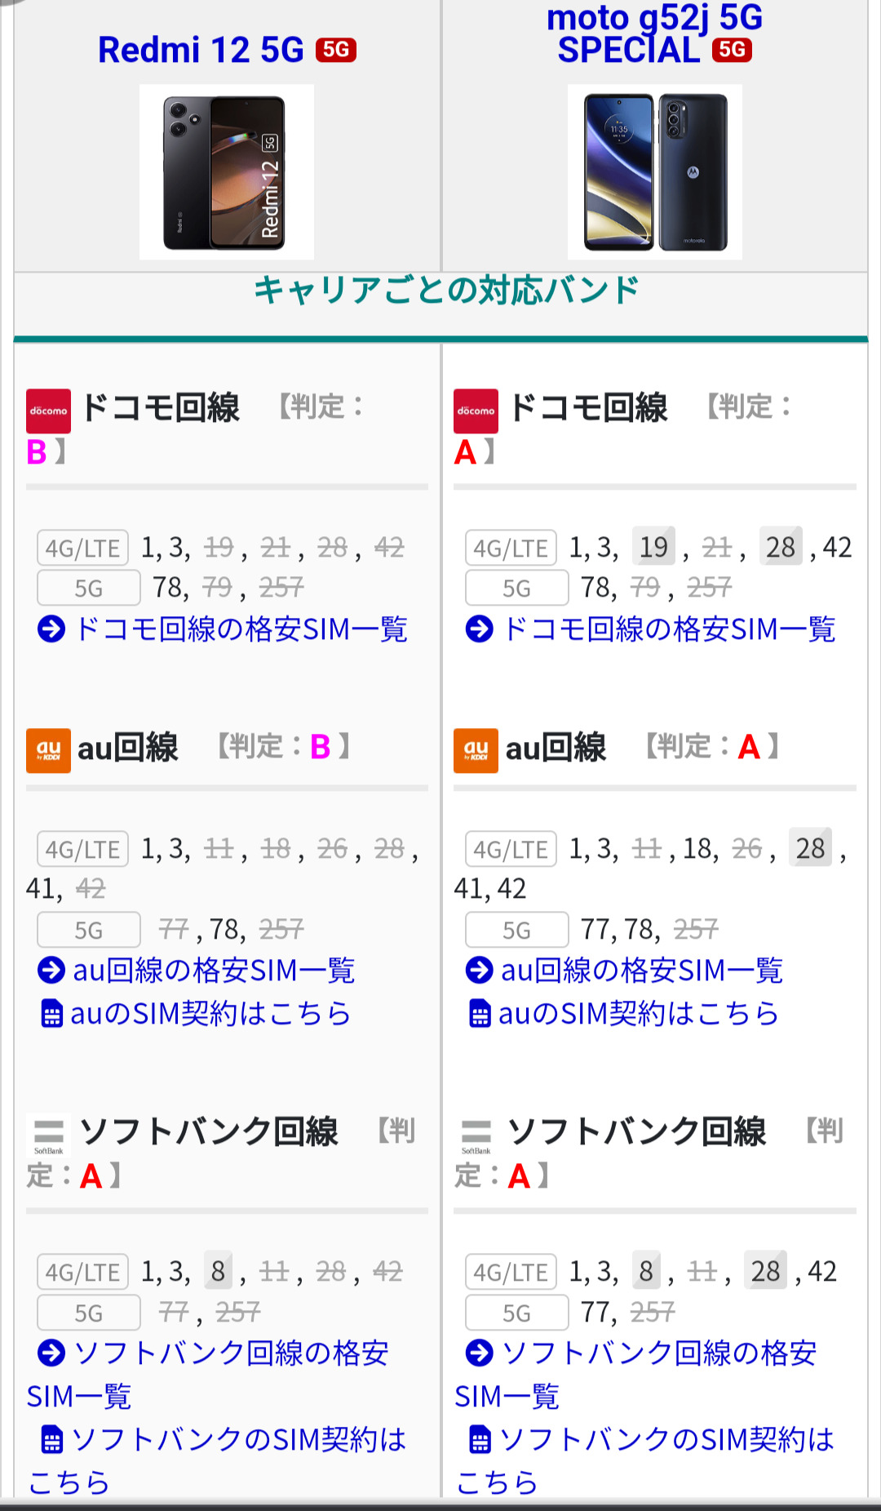Click highlighted band 19 in moto docomo row

[x=653, y=547]
